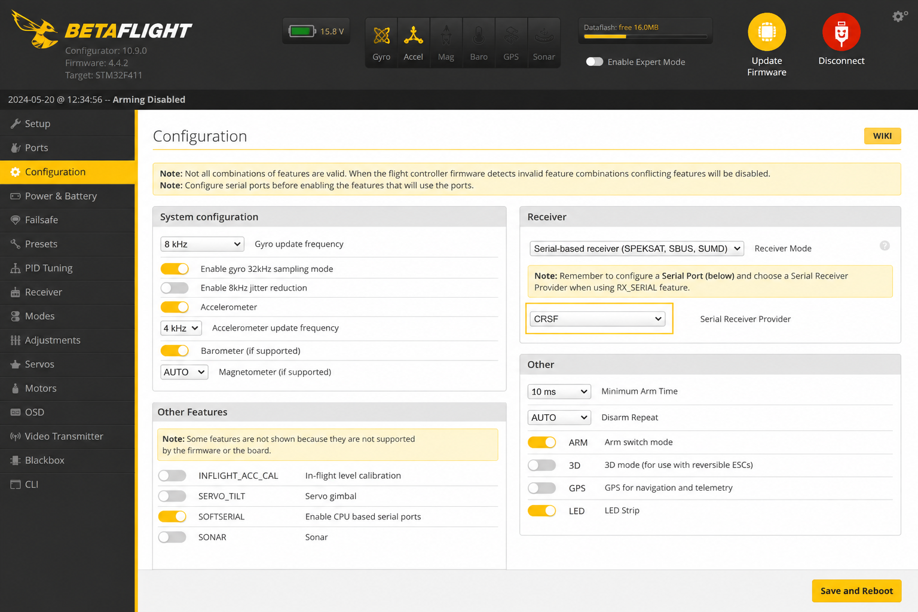The image size is (918, 612).
Task: Click the Power & Battery icon in sidebar
Action: [16, 196]
